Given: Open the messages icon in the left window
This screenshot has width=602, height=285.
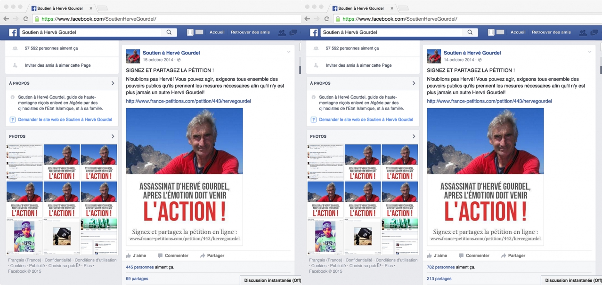Looking at the screenshot, I should (x=293, y=32).
